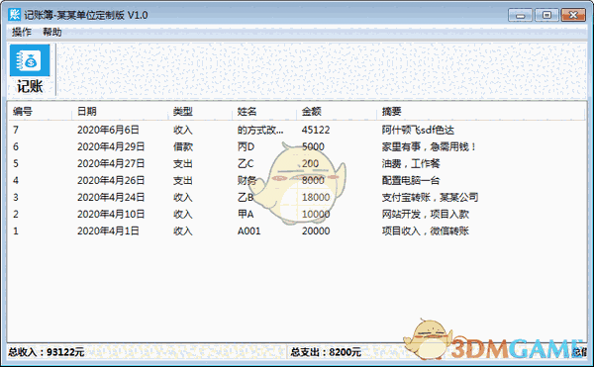Sort by 摘要 column header

point(481,111)
